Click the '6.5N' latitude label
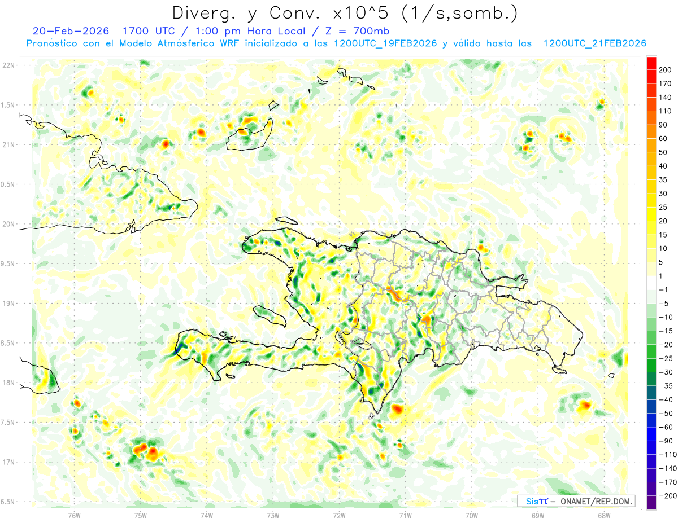Image resolution: width=678 pixels, height=523 pixels. point(8,502)
